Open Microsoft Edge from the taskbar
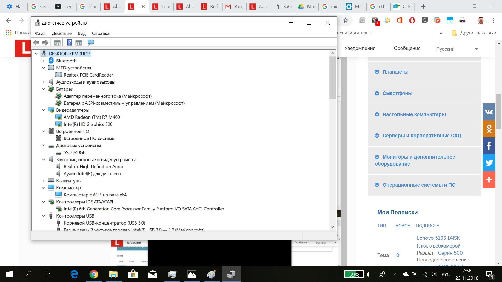The height and width of the screenshot is (282, 502). 75,274
